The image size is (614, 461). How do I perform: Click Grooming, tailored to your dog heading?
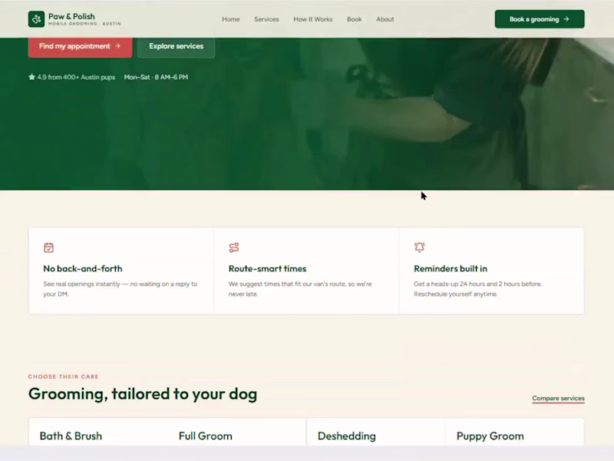click(143, 393)
